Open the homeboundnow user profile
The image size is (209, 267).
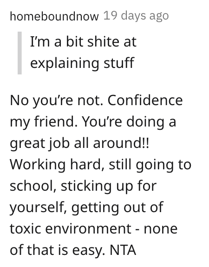54,16
